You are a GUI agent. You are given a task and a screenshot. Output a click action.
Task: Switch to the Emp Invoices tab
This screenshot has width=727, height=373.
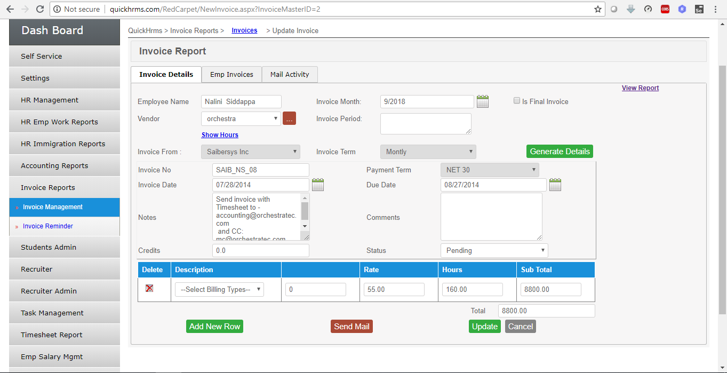point(231,74)
